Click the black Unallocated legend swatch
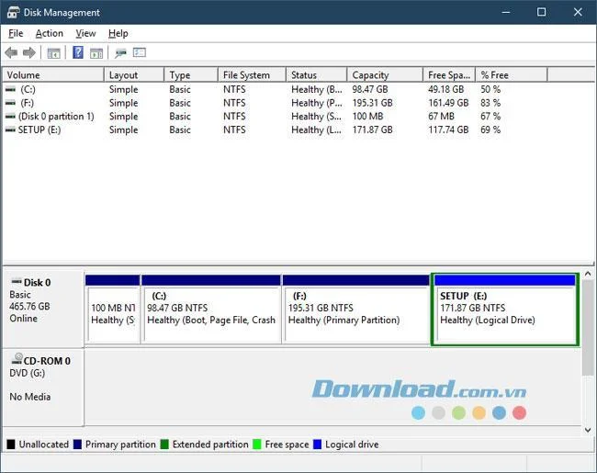The image size is (597, 473). [x=11, y=445]
